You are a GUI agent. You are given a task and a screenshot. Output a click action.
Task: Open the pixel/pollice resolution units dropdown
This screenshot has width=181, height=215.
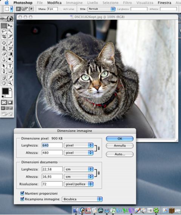(x=79, y=184)
